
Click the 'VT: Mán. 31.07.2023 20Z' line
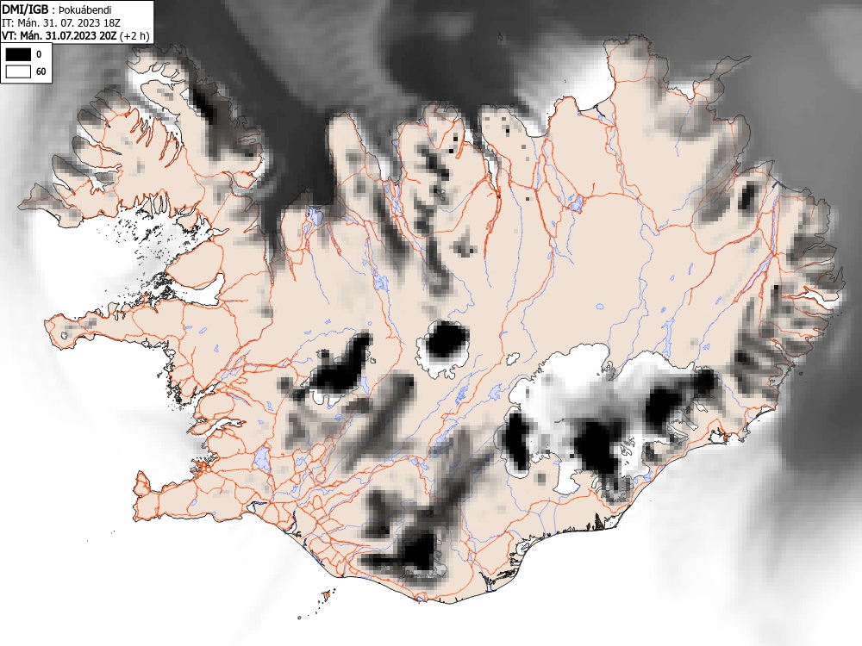59,35
